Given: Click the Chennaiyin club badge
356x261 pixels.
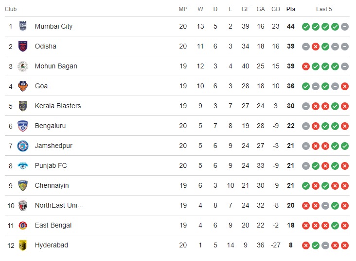Looking at the screenshot, I should point(23,185).
